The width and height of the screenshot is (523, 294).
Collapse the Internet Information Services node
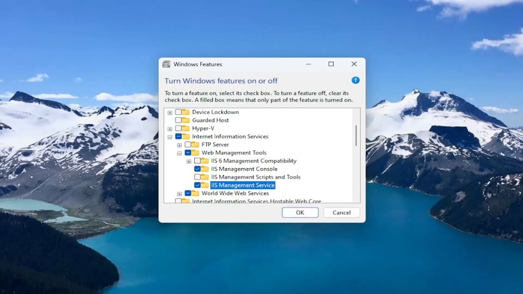point(170,137)
